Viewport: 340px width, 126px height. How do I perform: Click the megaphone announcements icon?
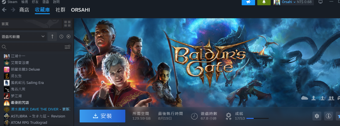(x=248, y=2)
